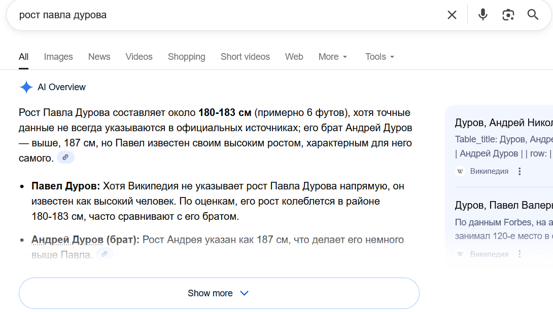Open three-dot menu for Павел Дуров source
The image size is (553, 312).
(x=519, y=254)
